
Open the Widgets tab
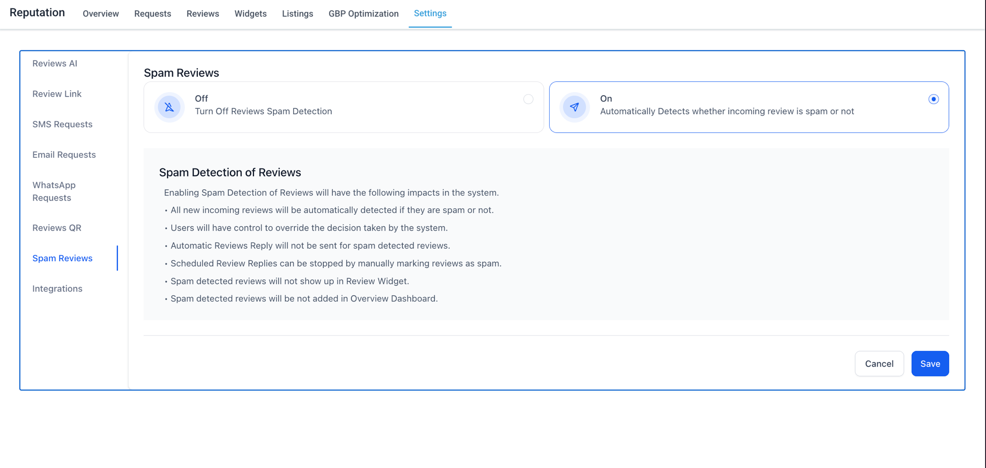coord(250,14)
